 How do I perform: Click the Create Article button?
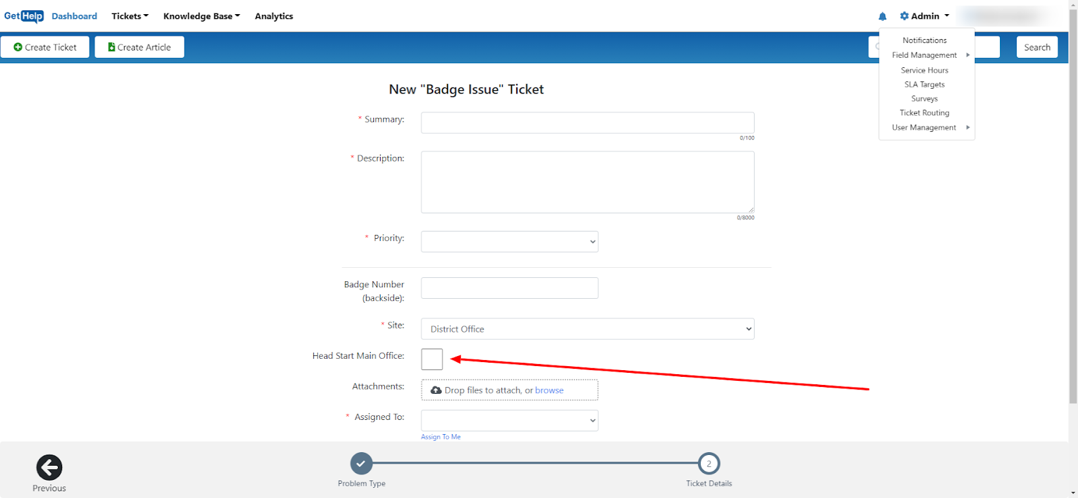tap(139, 47)
